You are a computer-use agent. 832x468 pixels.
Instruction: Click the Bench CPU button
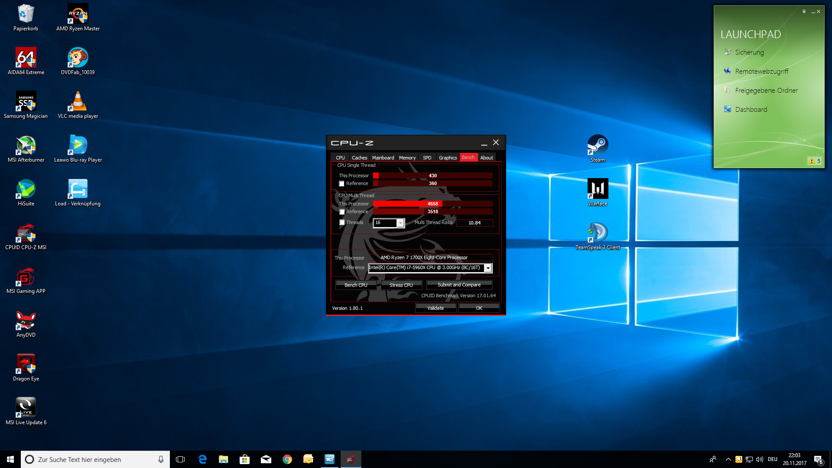coord(356,285)
